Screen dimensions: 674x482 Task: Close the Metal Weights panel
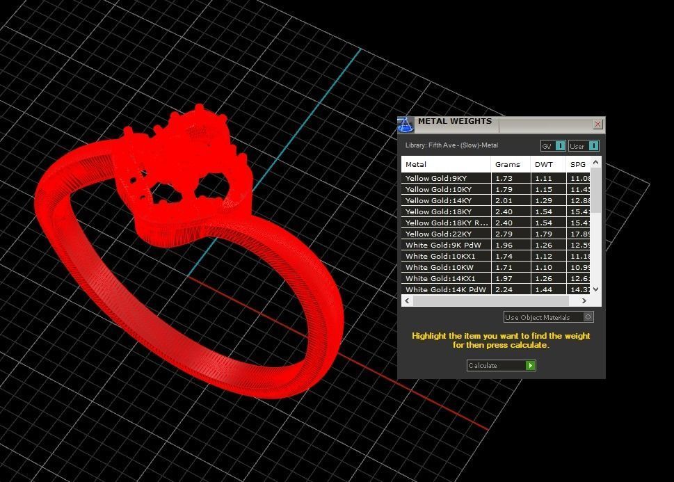point(597,124)
